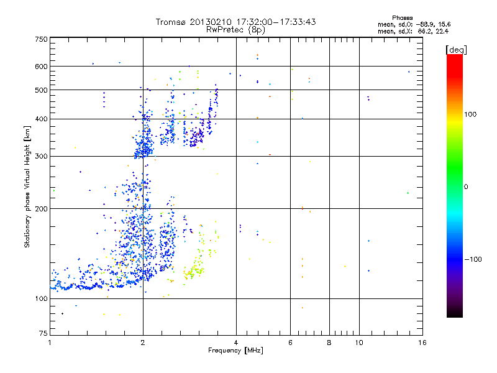Click the x-axis tick label '4'
The width and height of the screenshot is (497, 373).
click(236, 343)
